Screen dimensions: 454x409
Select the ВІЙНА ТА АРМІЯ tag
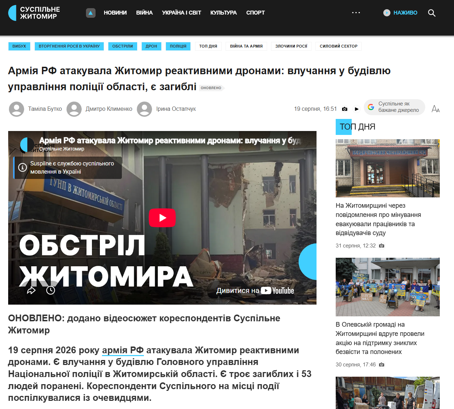[x=246, y=46]
